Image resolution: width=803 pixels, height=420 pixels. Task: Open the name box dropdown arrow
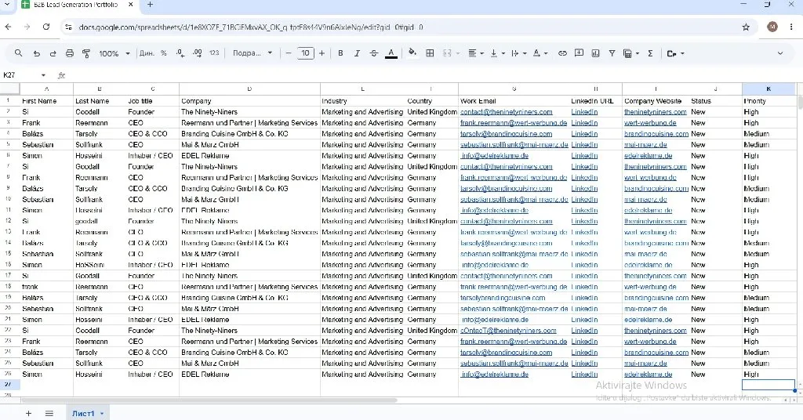click(x=43, y=75)
